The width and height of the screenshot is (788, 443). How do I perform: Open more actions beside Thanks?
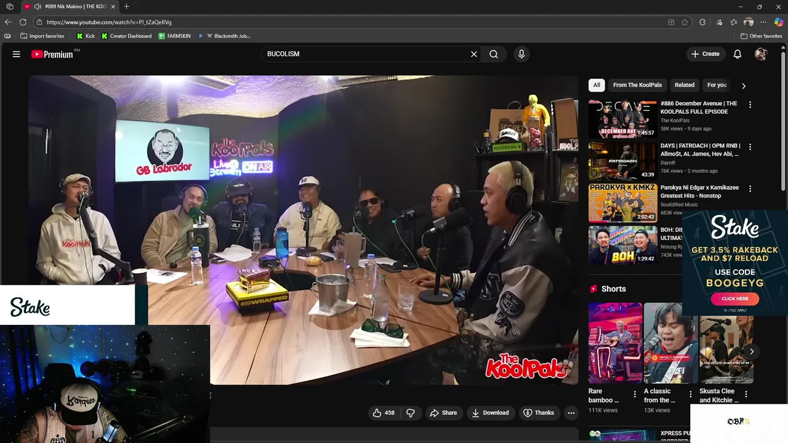(x=571, y=413)
